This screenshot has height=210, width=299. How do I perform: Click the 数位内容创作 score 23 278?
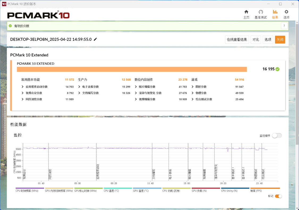[183, 80]
